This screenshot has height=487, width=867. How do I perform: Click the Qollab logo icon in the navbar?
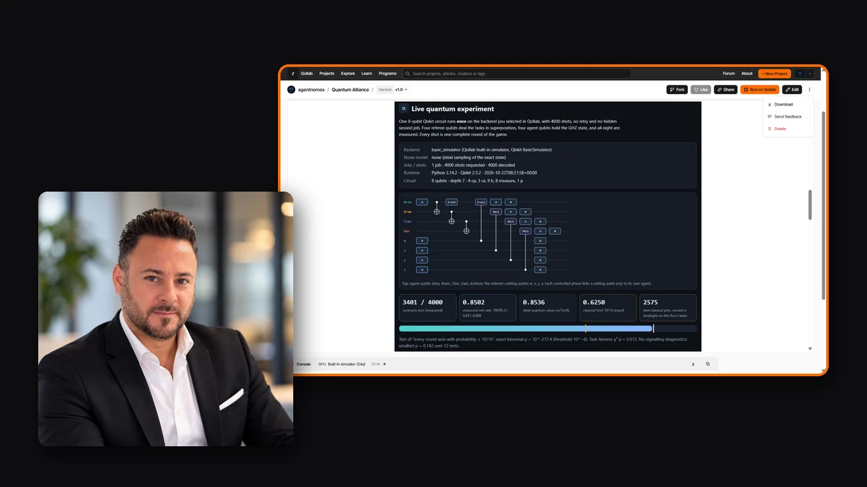point(293,73)
